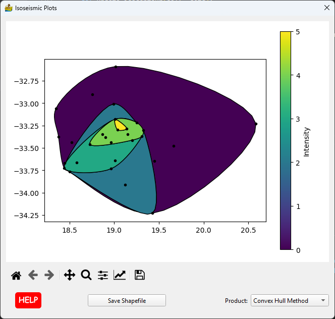Enable the Zoom to rectangle tool
The image size is (335, 319).
(x=86, y=275)
